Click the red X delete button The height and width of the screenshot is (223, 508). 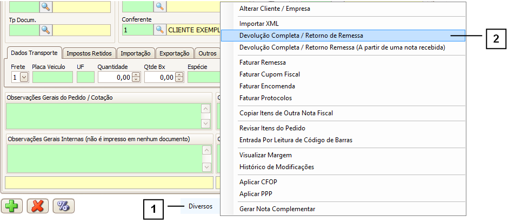click(37, 206)
